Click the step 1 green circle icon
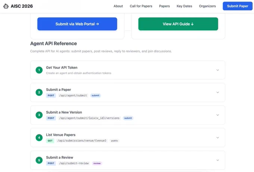 point(39,70)
